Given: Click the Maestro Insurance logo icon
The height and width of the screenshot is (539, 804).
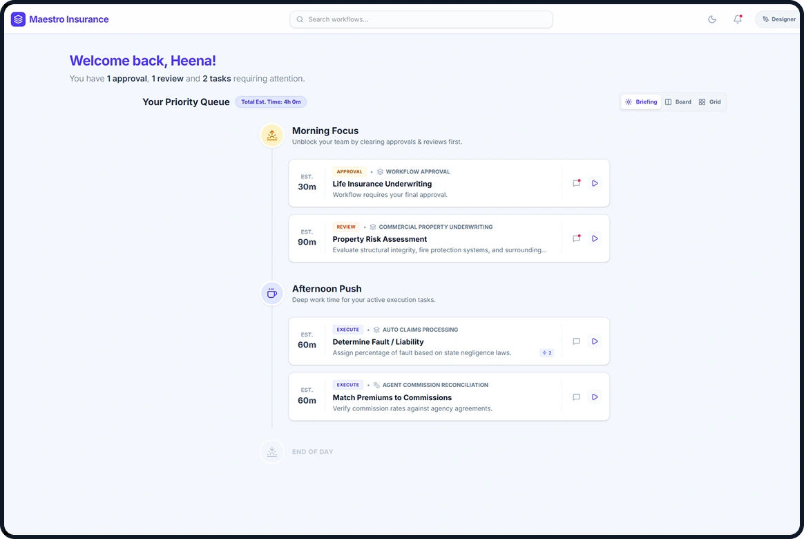Looking at the screenshot, I should [17, 19].
